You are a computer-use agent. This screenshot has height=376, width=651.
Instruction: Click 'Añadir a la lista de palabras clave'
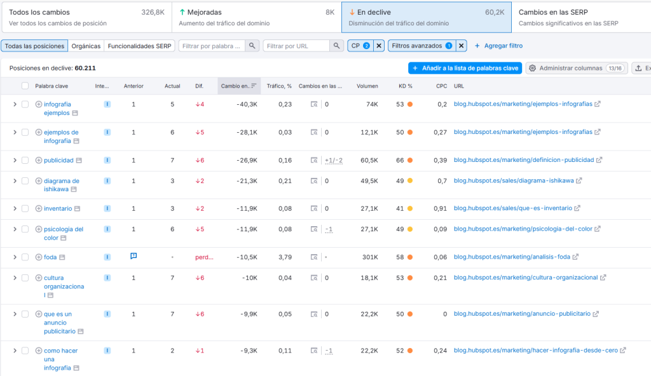coord(465,68)
